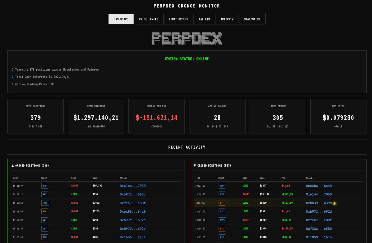
Task: Click the CRO Price card showing $0.079230
Action: coord(338,116)
